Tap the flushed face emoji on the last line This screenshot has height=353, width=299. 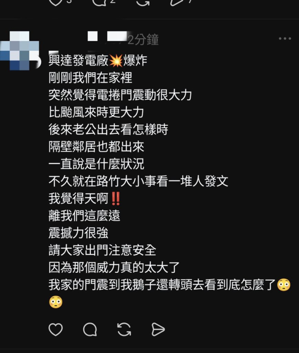56,302
